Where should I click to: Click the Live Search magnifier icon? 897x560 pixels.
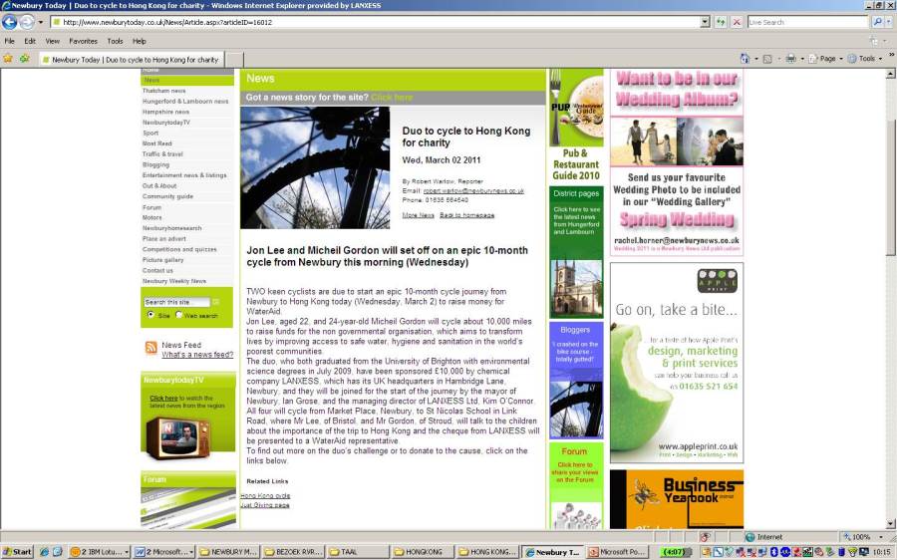[878, 22]
